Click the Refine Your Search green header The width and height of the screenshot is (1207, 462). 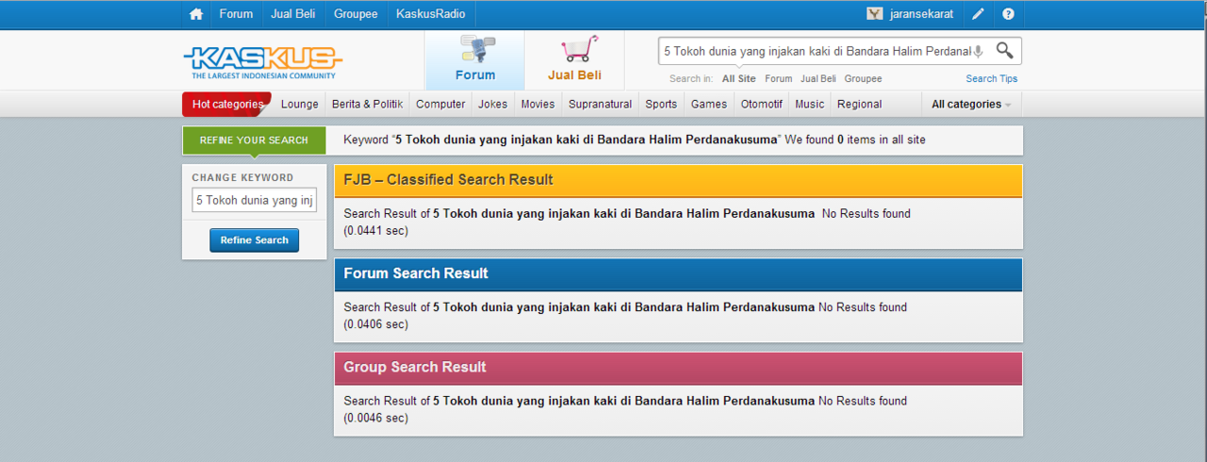(x=254, y=140)
